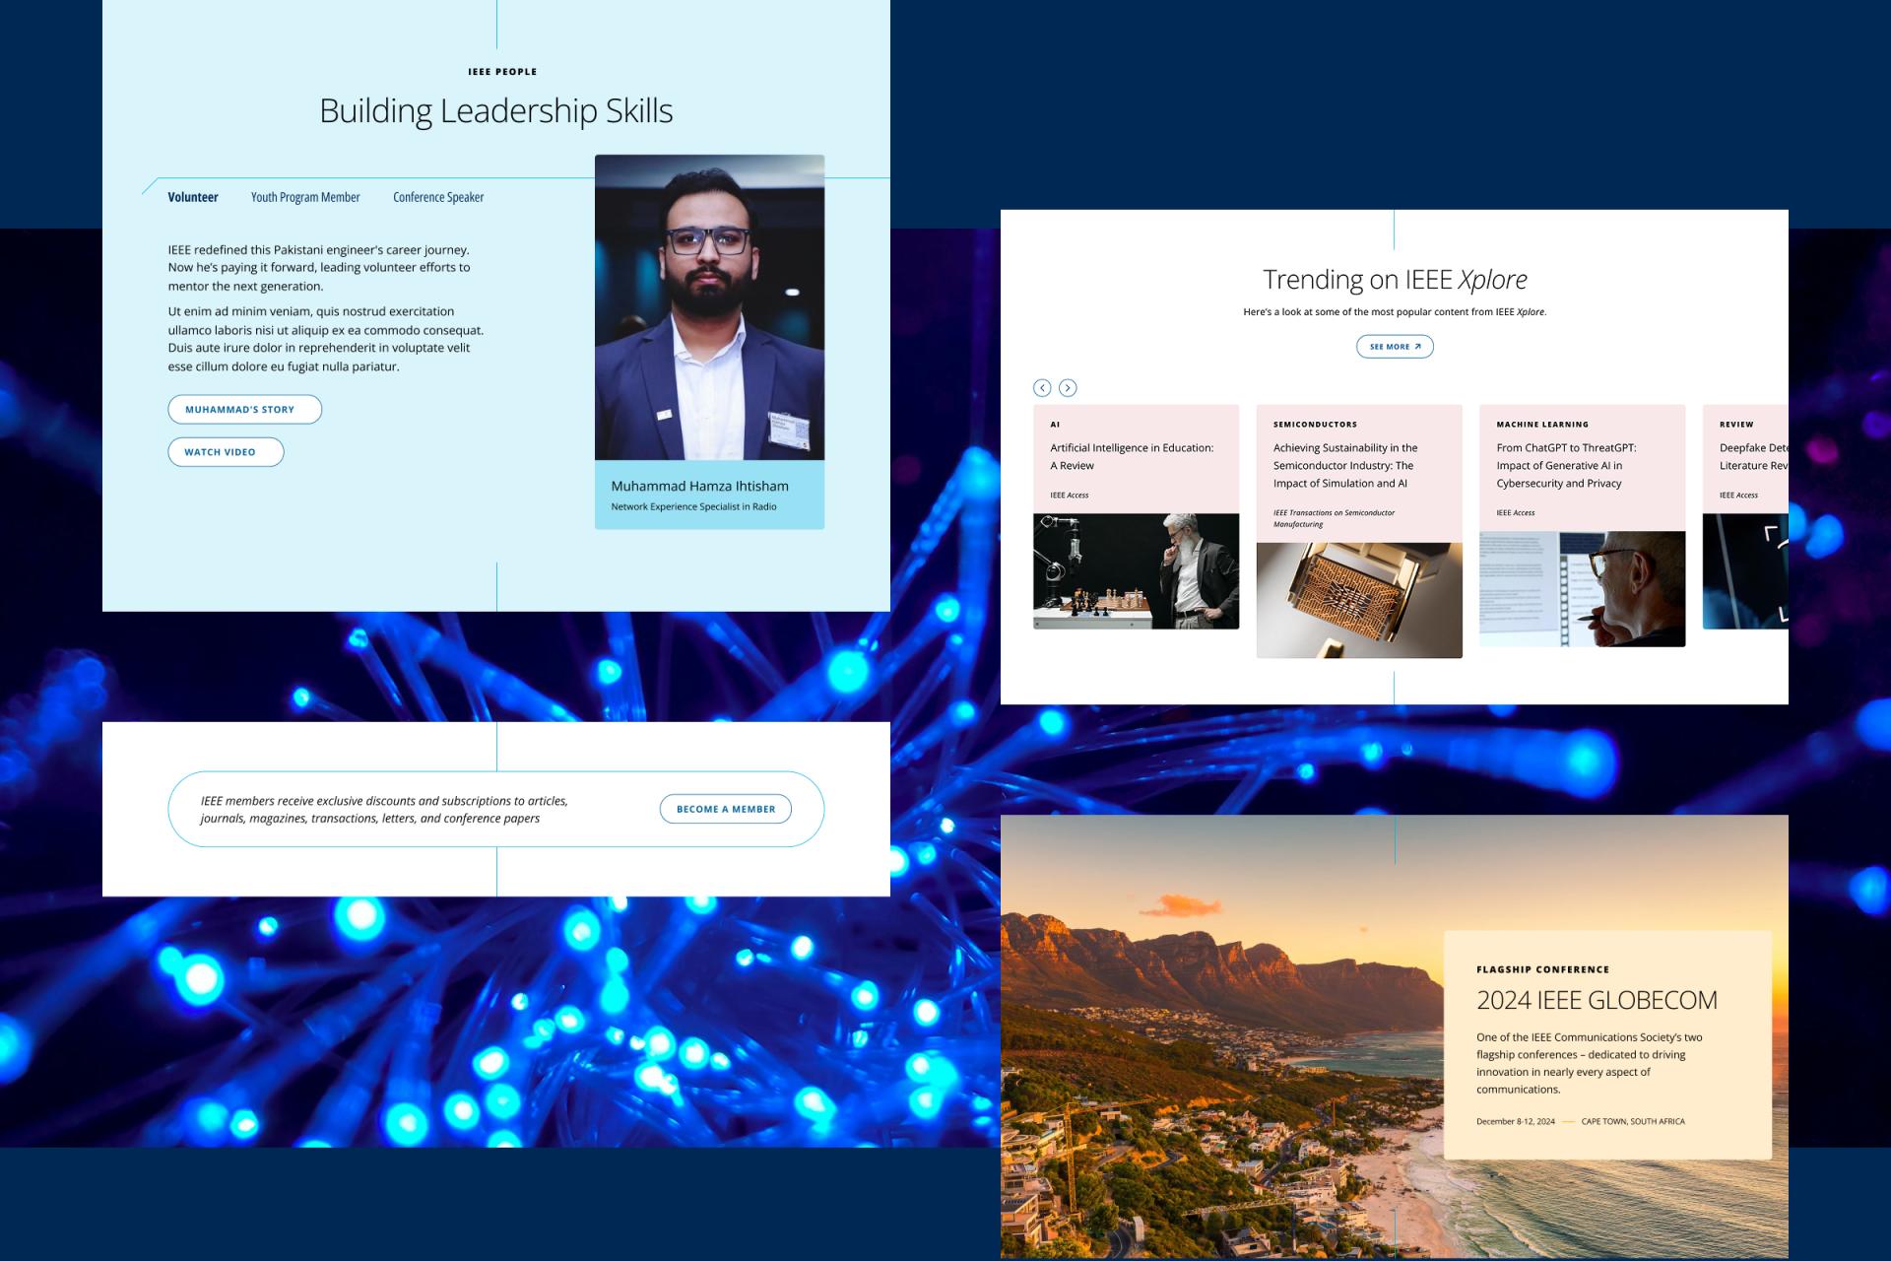Open Muhammad's Story button
Viewport: 1891px width, 1261px height.
pyautogui.click(x=244, y=410)
